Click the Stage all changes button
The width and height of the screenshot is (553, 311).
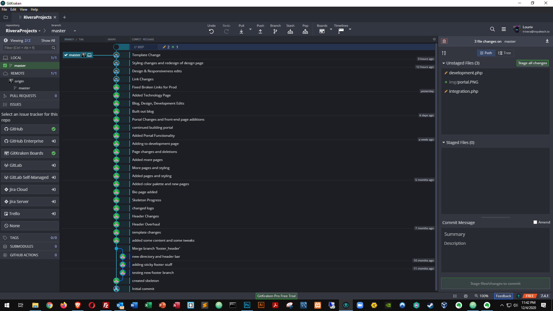[532, 63]
